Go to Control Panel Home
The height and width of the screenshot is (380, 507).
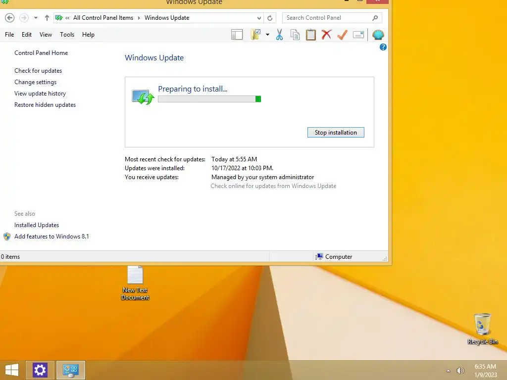tap(41, 53)
